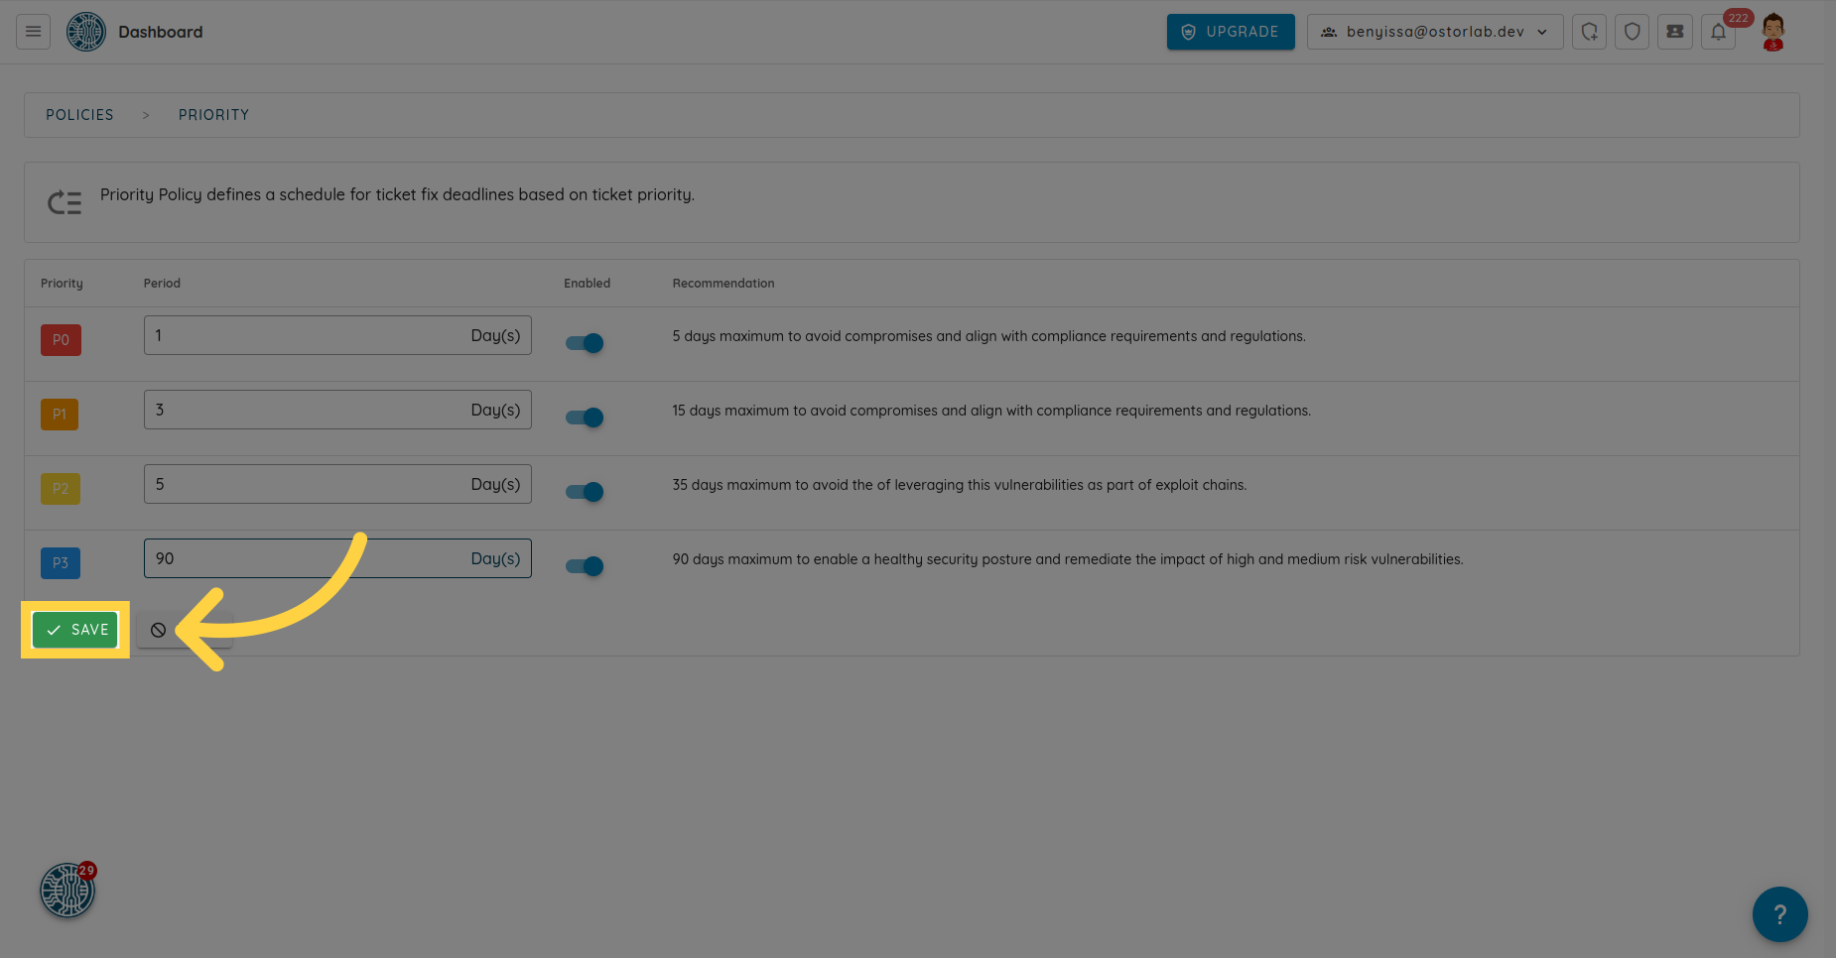Toggle the P3 priority enabled switch
Image resolution: width=1836 pixels, height=958 pixels.
click(585, 566)
